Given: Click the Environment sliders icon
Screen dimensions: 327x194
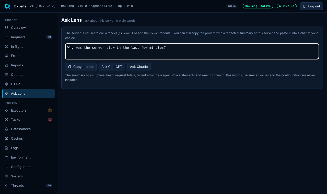Looking at the screenshot, I should 6,157.
